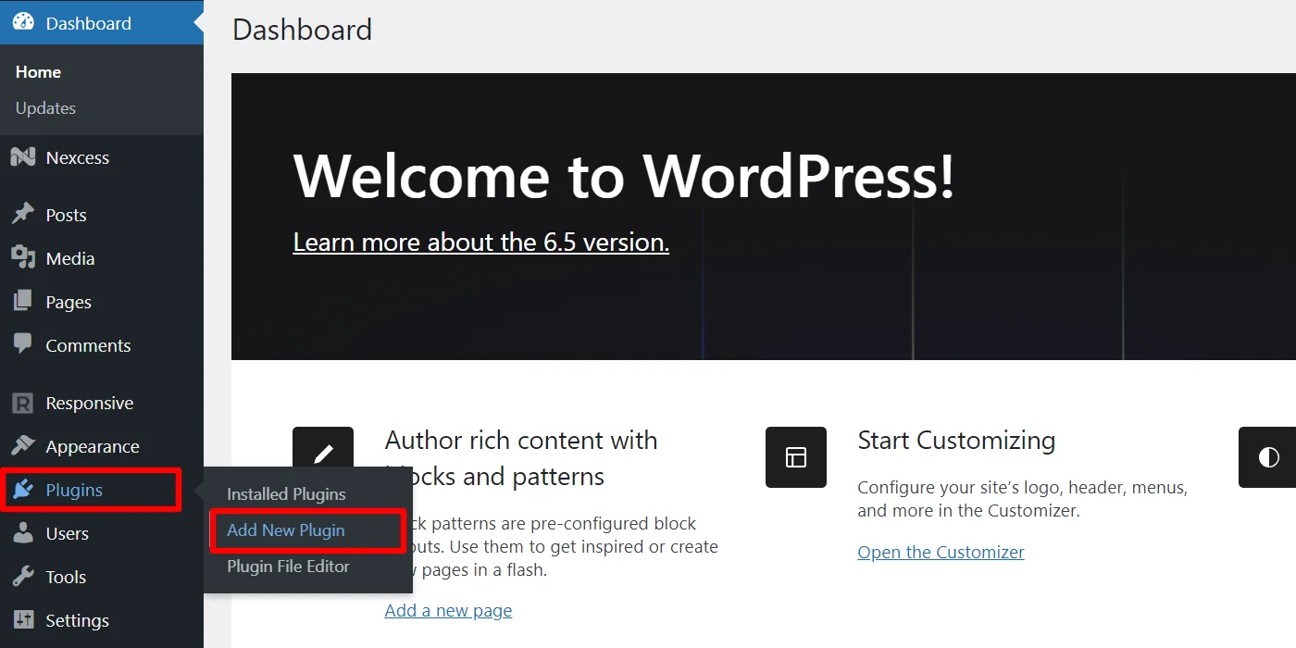This screenshot has height=648, width=1296.
Task: Click the Open the Customizer link
Action: click(x=941, y=553)
